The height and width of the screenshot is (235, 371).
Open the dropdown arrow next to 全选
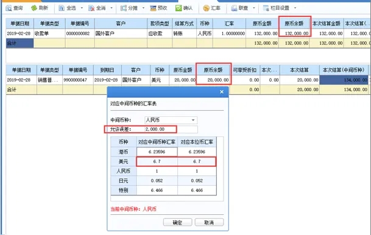(x=82, y=8)
